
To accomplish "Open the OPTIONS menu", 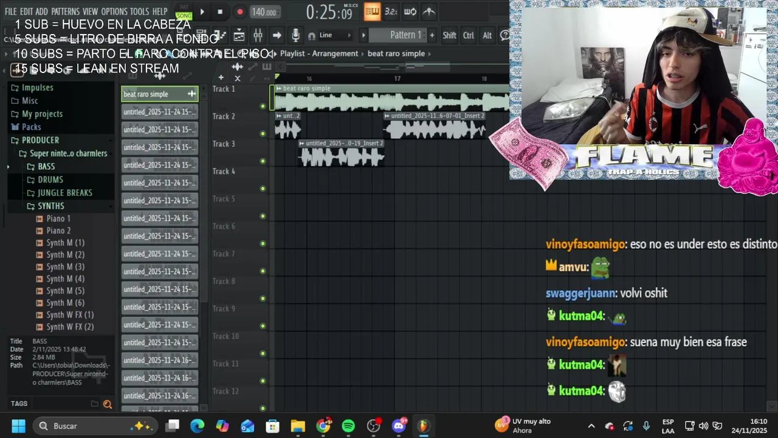I will click(114, 12).
